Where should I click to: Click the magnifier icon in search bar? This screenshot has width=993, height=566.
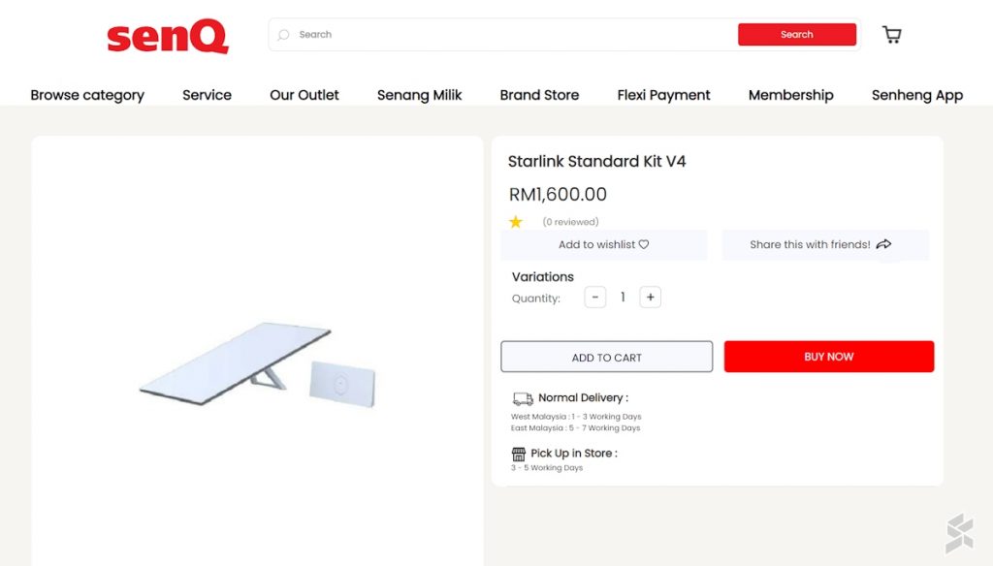(283, 35)
